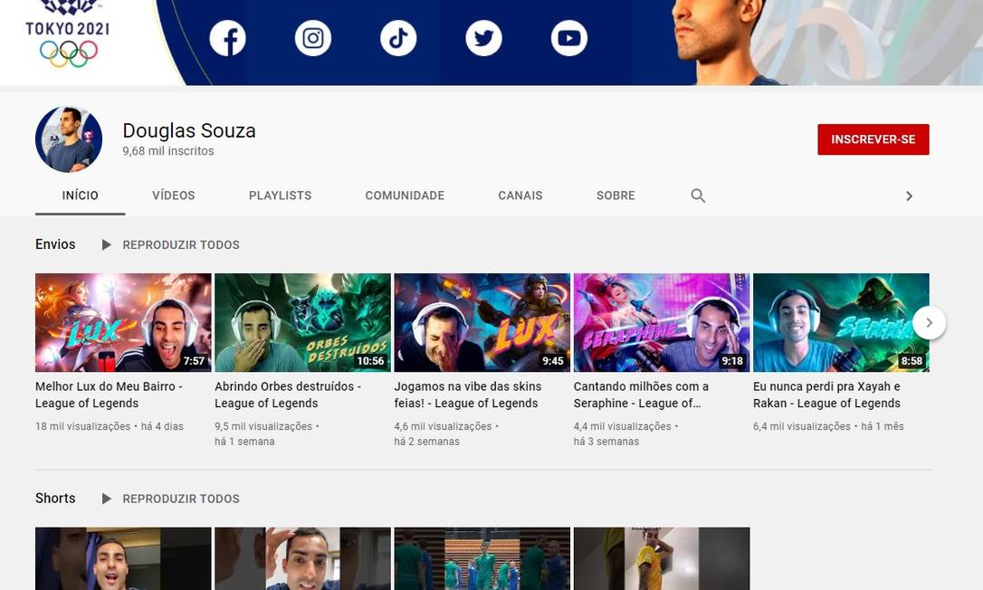
Task: Go to the Sobre tab
Action: tap(616, 195)
